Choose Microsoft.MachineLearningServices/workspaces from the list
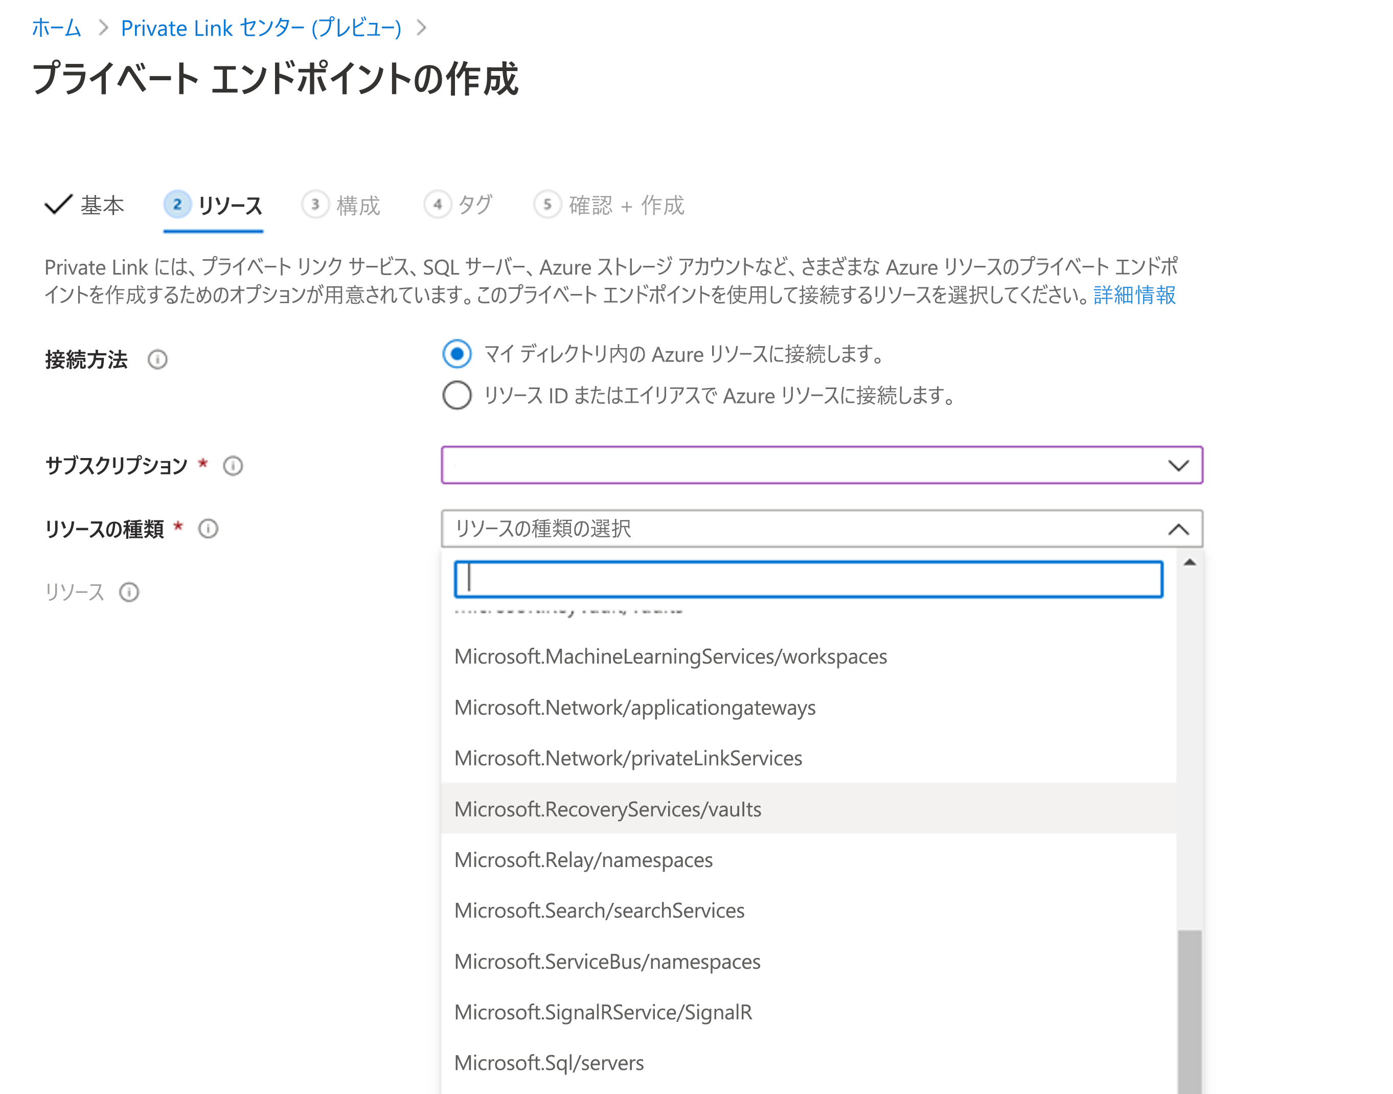Screen dimensions: 1393x1094 [x=809, y=657]
